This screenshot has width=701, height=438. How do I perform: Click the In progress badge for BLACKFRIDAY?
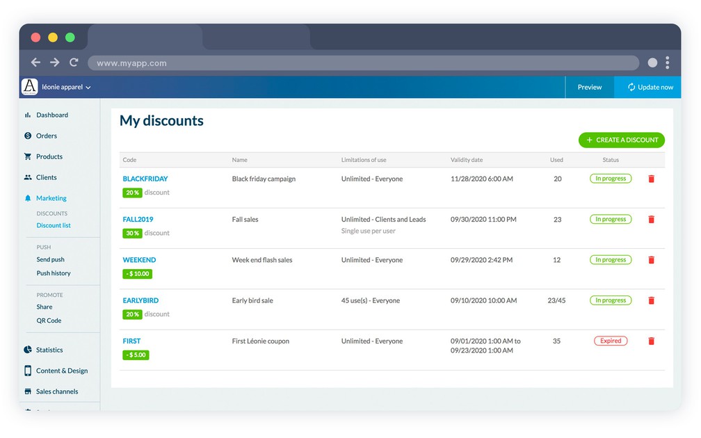pyautogui.click(x=611, y=178)
